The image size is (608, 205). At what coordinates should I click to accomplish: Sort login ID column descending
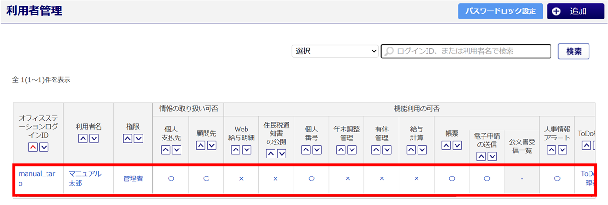click(x=44, y=148)
